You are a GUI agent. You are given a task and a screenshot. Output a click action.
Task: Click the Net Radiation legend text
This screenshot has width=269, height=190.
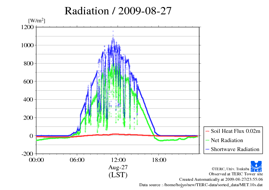[227, 140]
